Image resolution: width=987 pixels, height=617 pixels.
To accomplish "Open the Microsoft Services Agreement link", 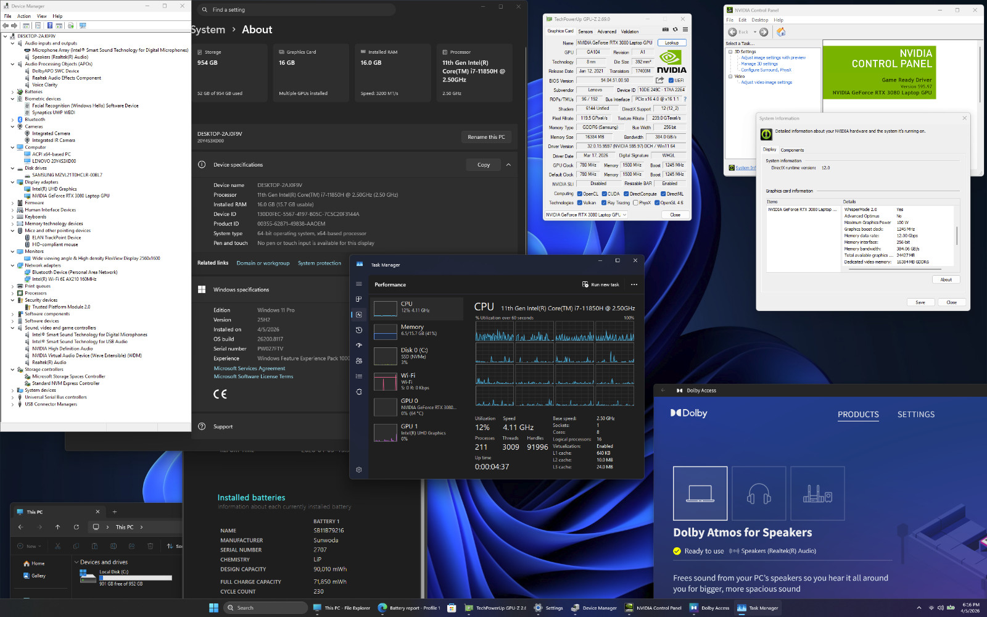I will point(249,368).
